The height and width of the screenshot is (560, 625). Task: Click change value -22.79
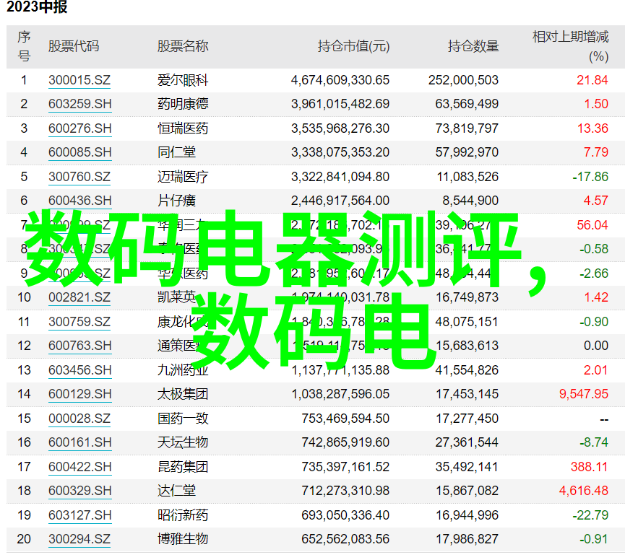[x=590, y=515]
